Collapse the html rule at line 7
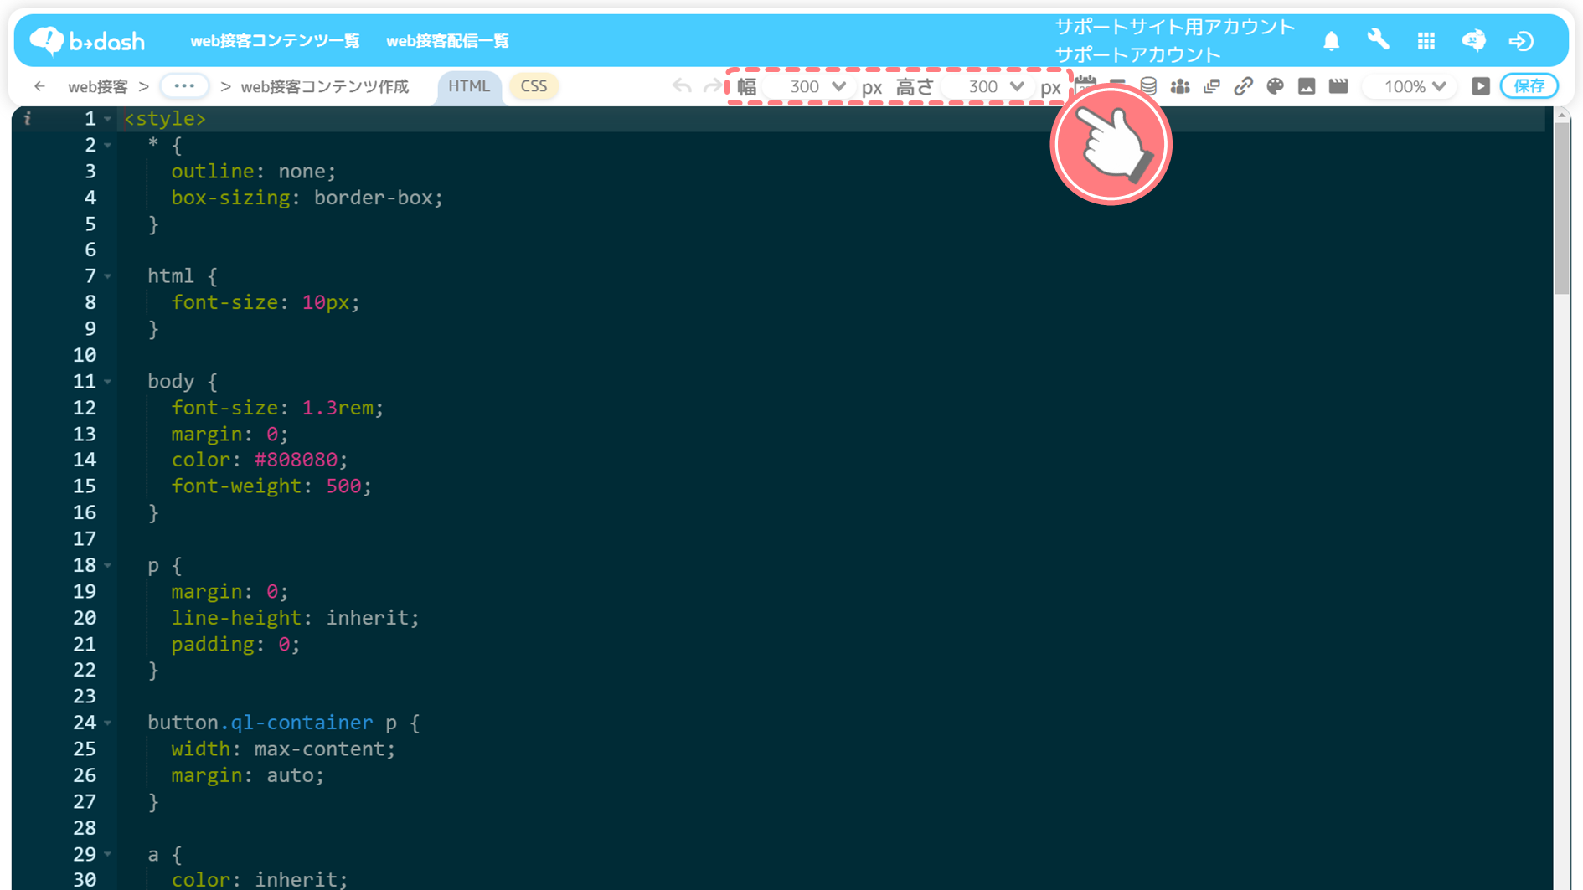 (108, 276)
